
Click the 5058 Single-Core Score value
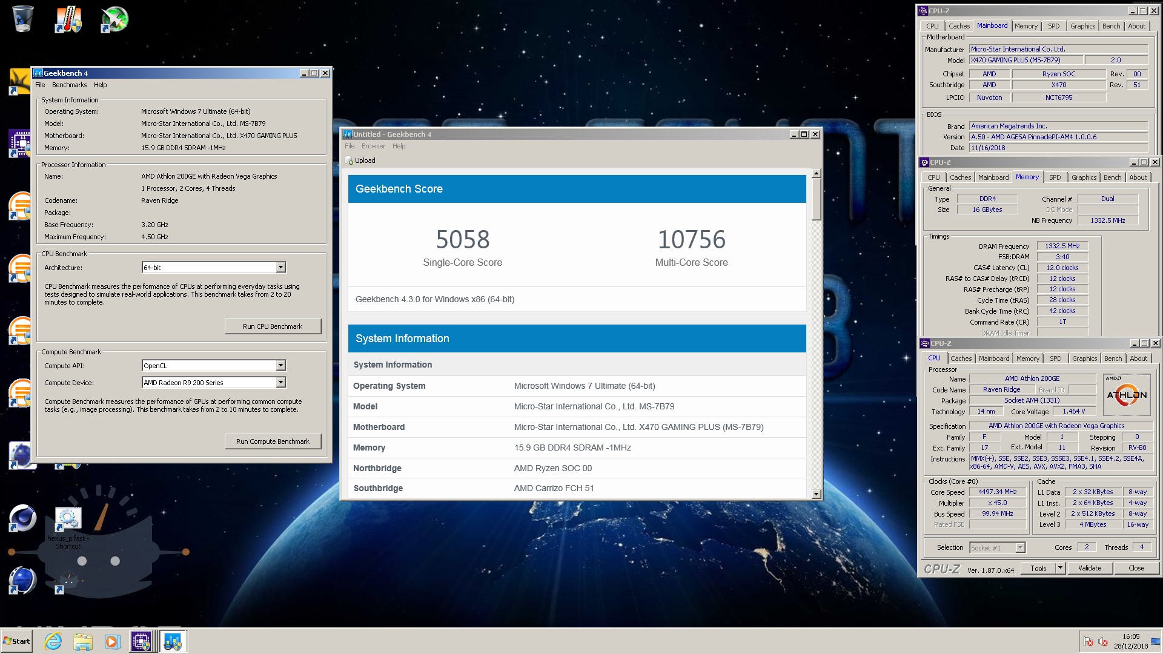coord(463,240)
